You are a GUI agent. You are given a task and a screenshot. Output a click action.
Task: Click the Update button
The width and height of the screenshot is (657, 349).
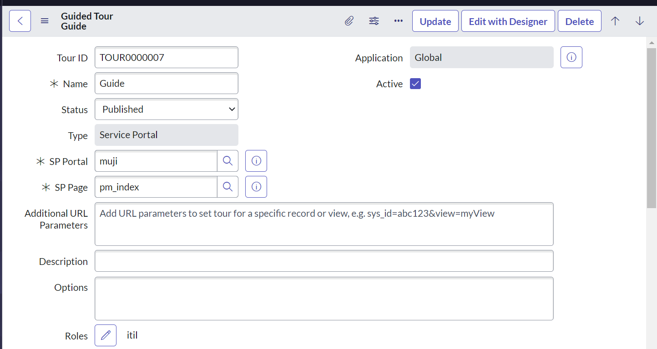point(435,21)
